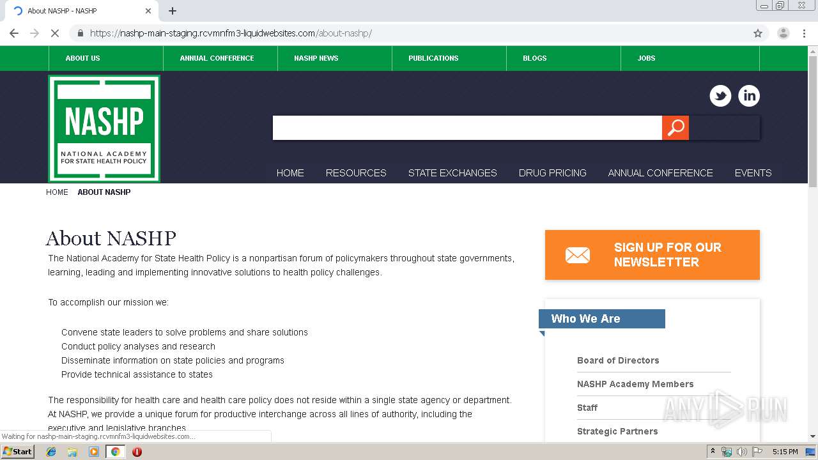Screen dimensions: 818x460
Task: Open Chrome three-dot menu
Action: [804, 33]
